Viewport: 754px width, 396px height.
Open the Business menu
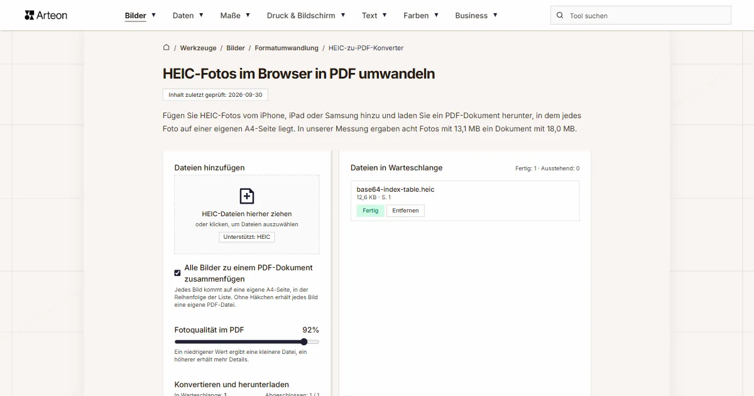[x=471, y=16]
